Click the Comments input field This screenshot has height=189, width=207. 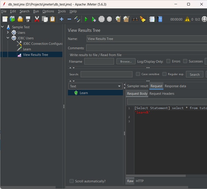pyautogui.click(x=146, y=48)
